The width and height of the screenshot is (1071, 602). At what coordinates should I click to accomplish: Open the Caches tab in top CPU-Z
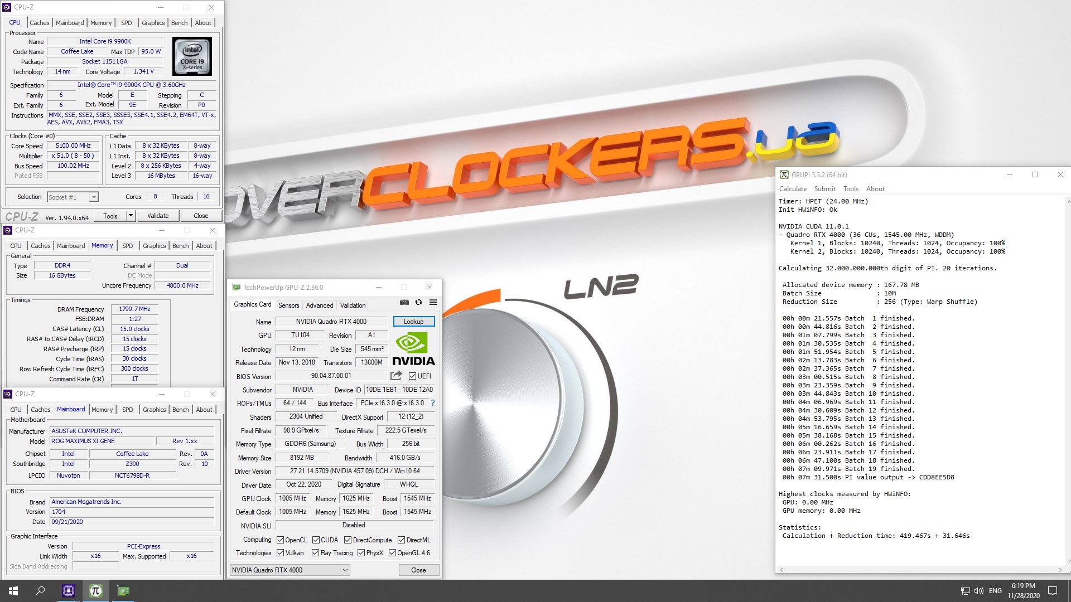click(x=40, y=23)
